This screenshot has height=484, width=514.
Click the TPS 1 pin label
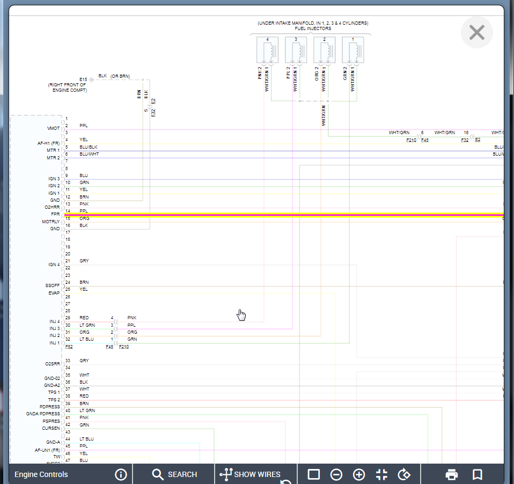click(54, 392)
